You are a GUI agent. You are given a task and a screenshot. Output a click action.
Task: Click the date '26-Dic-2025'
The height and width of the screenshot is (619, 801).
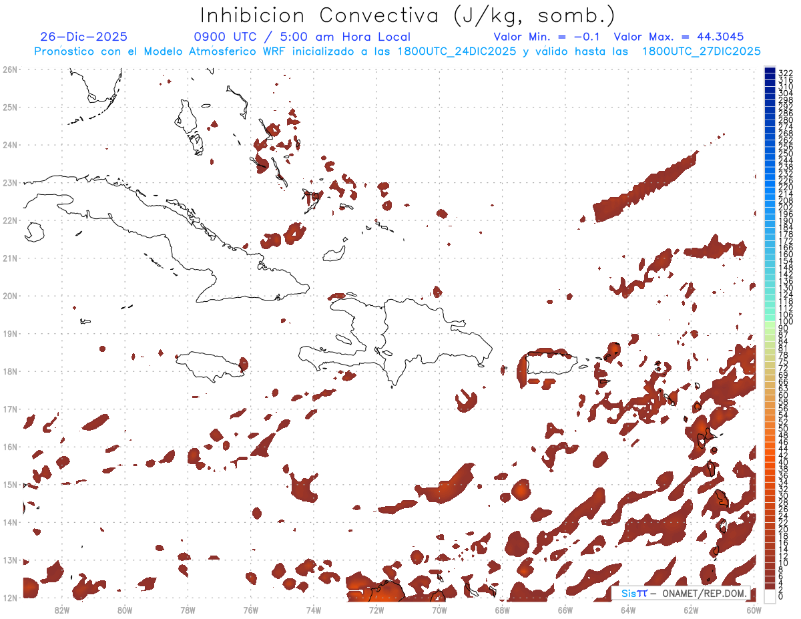pyautogui.click(x=83, y=37)
